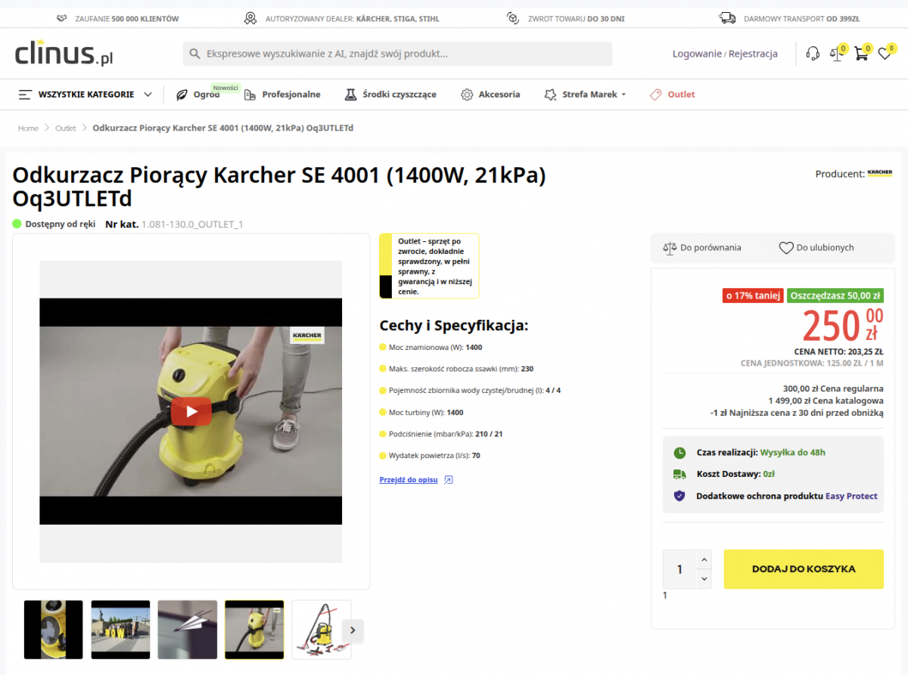Select the Akcesoria gear icon
Screen dimensions: 908x675
pos(468,94)
